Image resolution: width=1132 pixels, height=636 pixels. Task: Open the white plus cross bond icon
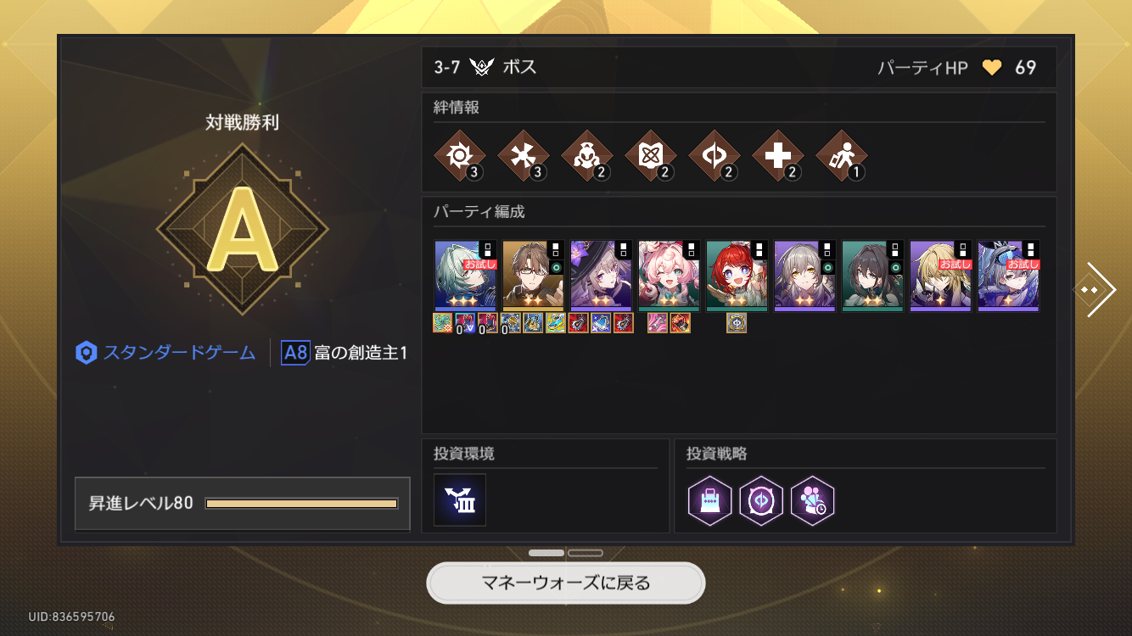(778, 156)
